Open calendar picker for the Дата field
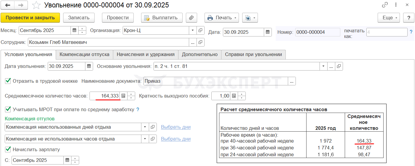This screenshot has height=166, width=415. 268,32
